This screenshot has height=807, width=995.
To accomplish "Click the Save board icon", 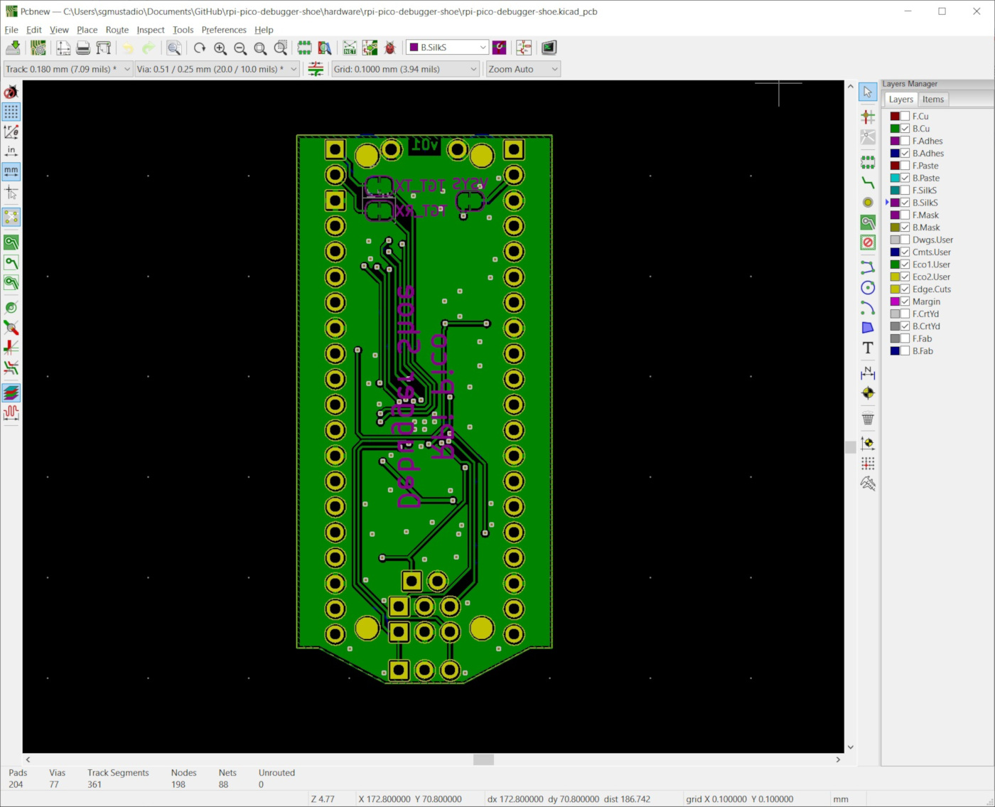I will pos(13,48).
